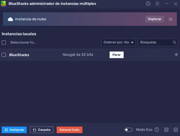
Task: Enable the Modo Eco switch
Action: pyautogui.click(x=128, y=130)
